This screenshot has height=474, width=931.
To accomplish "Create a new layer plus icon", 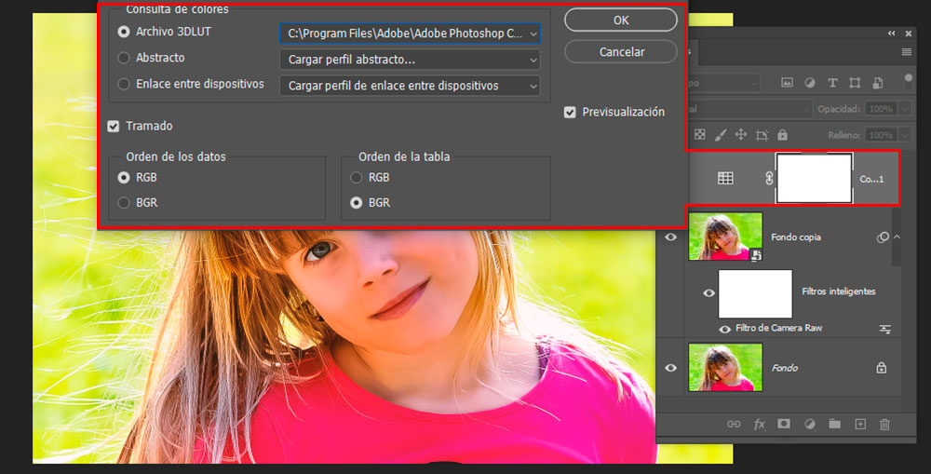I will (860, 424).
